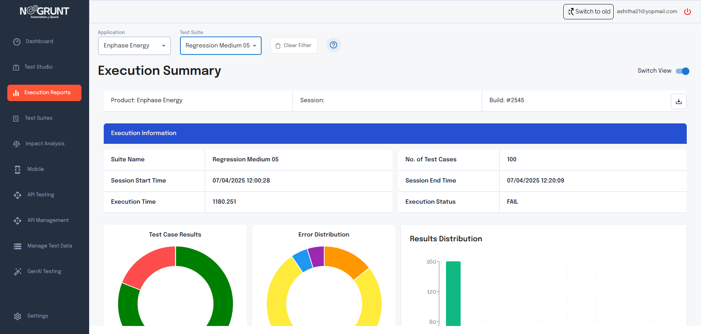This screenshot has width=701, height=334.
Task: Click the blue segment of Error Distribution
Action: coord(302,261)
